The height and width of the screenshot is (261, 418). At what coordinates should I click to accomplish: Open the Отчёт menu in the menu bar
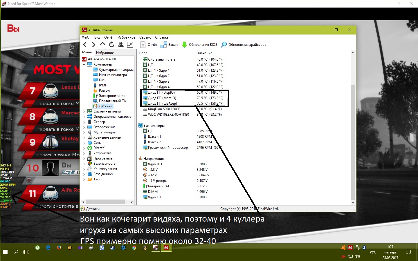(109, 37)
